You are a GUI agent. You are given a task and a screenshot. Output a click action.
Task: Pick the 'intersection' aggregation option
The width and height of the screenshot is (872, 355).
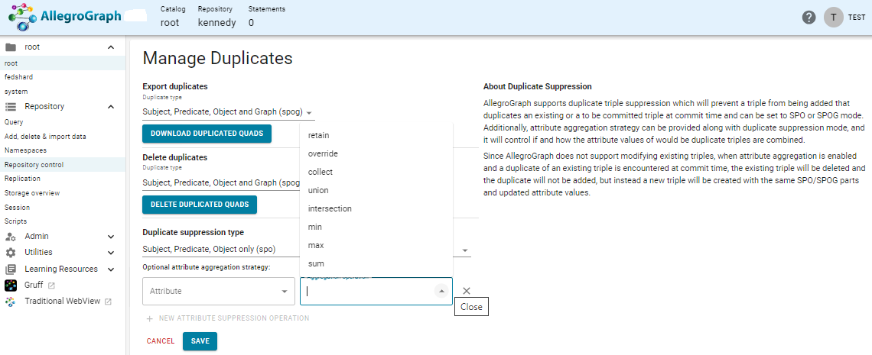pos(330,208)
